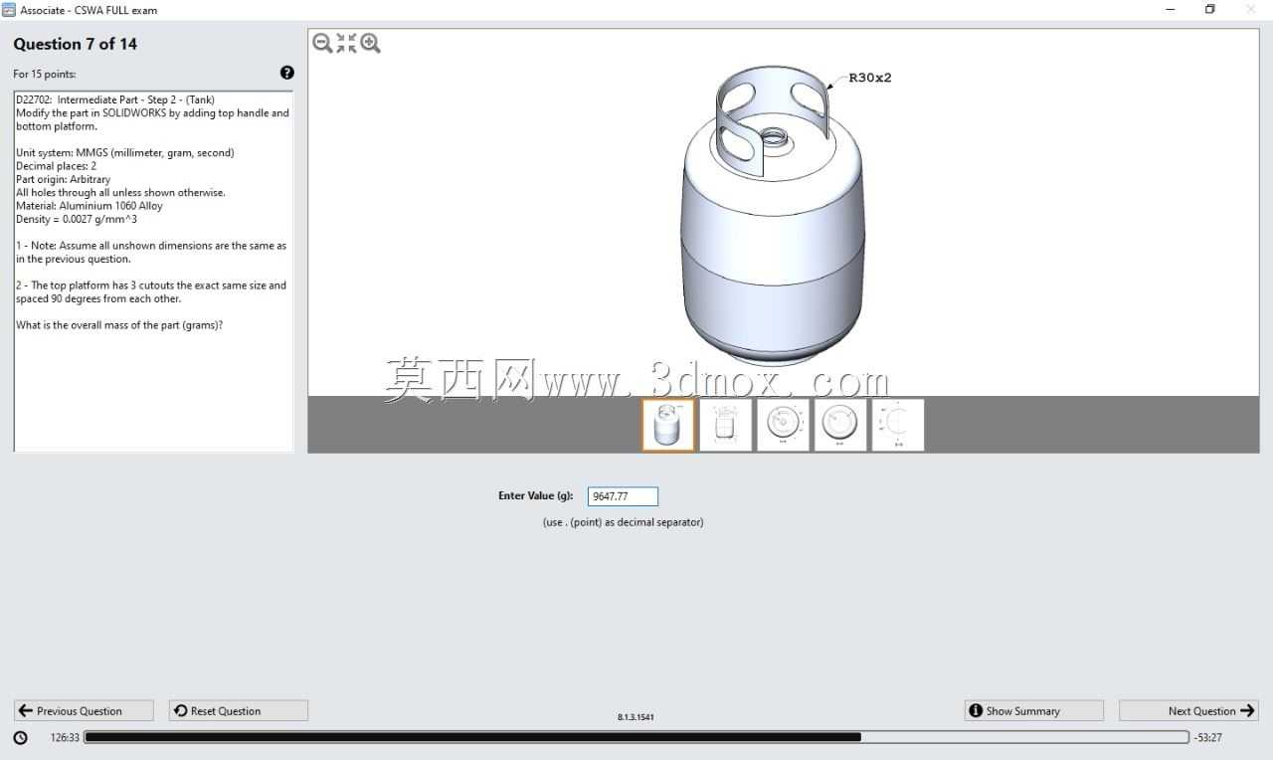Open the question help icon
Viewport: 1273px width, 760px height.
[x=287, y=73]
